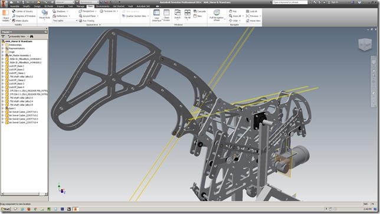Click the search keyword input field
The height and width of the screenshot is (214, 380).
click(x=290, y=2)
